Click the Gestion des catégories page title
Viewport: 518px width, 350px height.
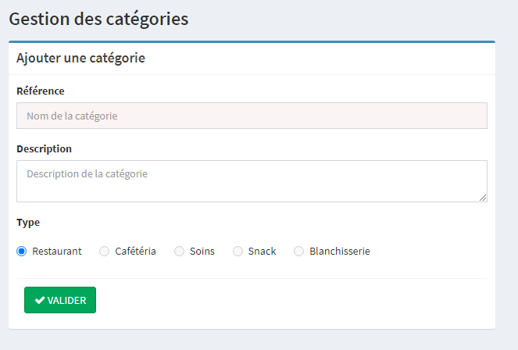pos(98,19)
